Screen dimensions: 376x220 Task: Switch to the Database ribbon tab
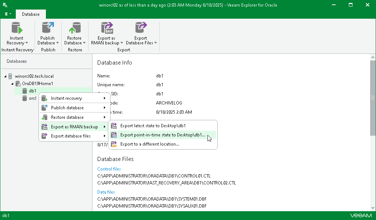point(30,14)
